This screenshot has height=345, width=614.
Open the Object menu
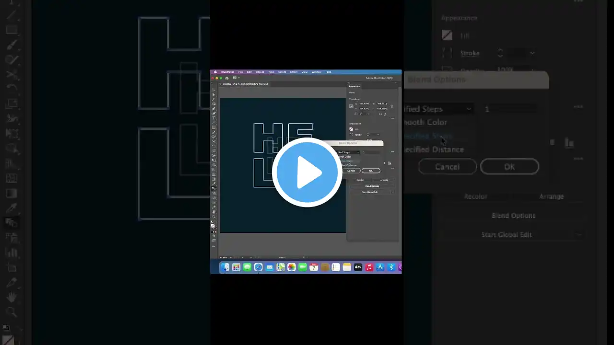pos(260,72)
